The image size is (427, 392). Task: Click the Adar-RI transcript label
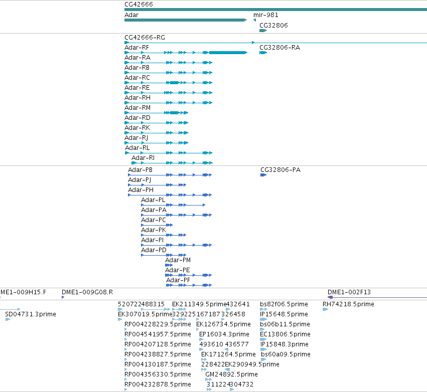(143, 158)
